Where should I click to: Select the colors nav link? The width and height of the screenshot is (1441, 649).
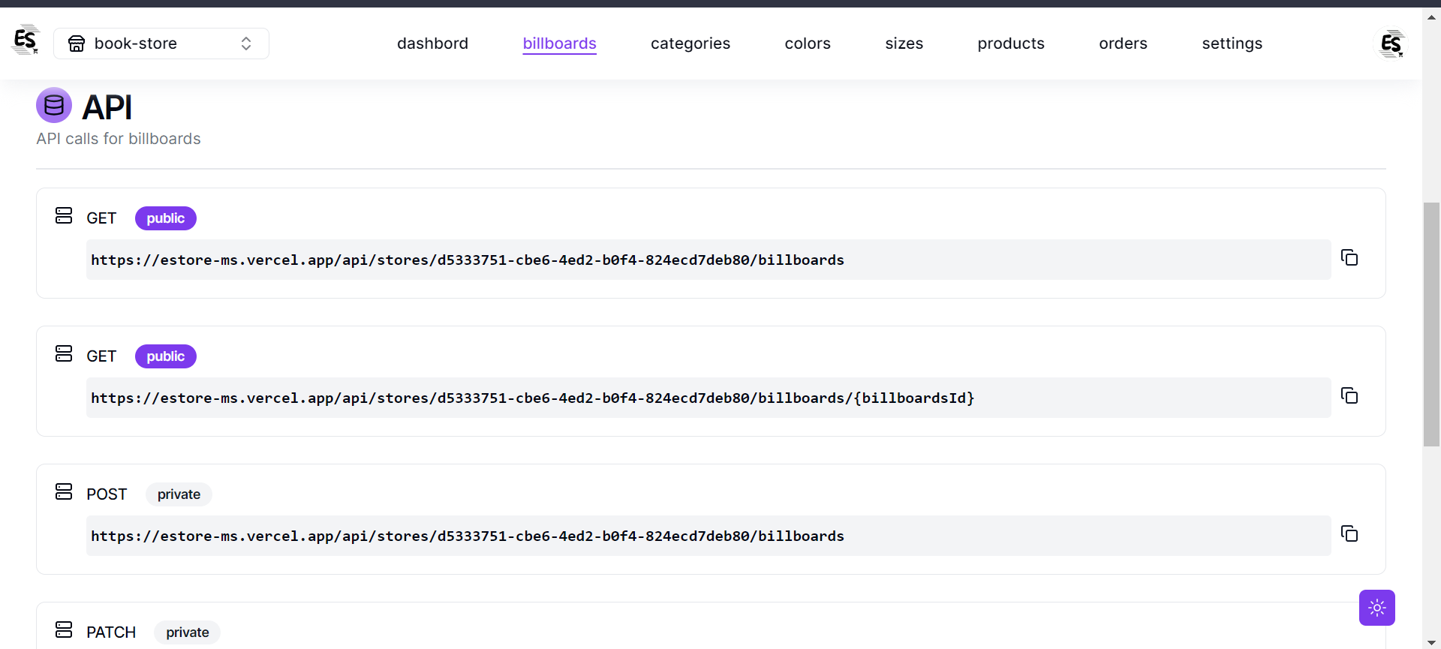click(x=808, y=44)
